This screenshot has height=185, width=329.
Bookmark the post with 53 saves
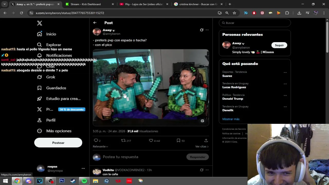178,140
